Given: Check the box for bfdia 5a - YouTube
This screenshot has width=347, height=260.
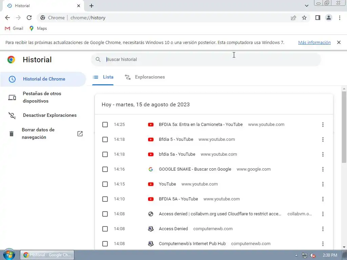Looking at the screenshot, I should click(105, 154).
